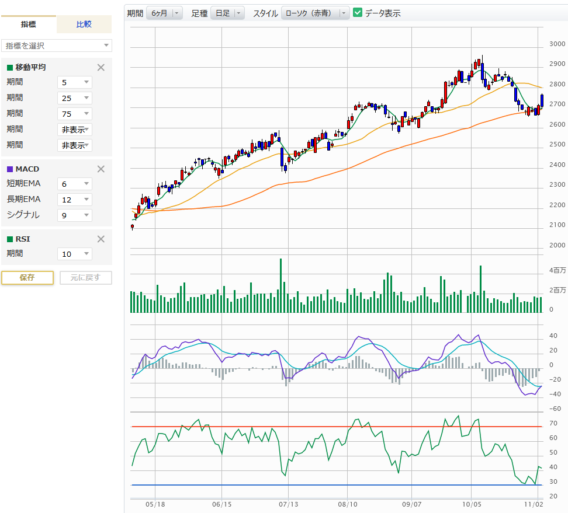Change moving average period 5 dropdown

point(75,82)
